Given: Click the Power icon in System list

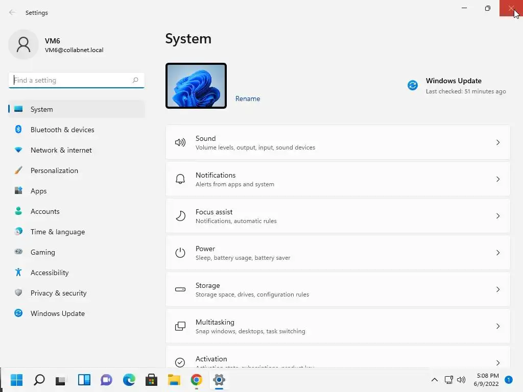Looking at the screenshot, I should pos(180,253).
